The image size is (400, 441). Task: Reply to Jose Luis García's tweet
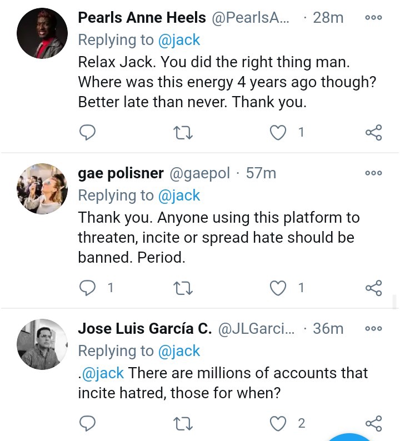[x=87, y=423]
